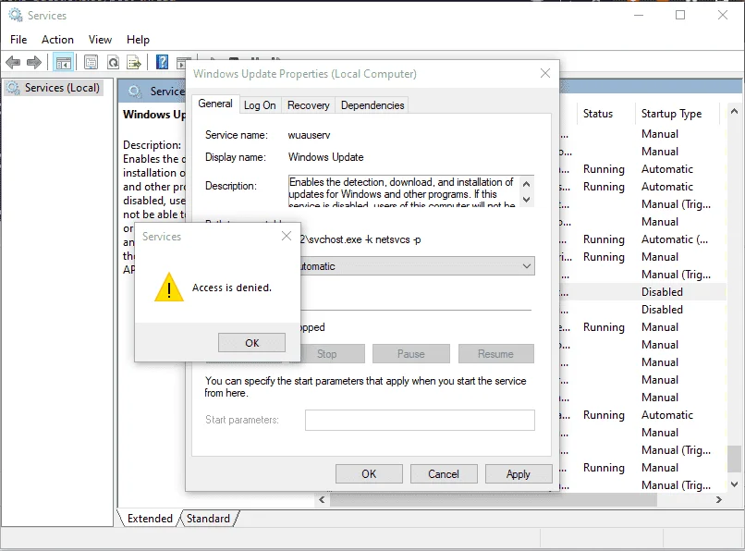This screenshot has width=745, height=551.
Task: Click the Services gear icon in the title bar
Action: coord(16,15)
